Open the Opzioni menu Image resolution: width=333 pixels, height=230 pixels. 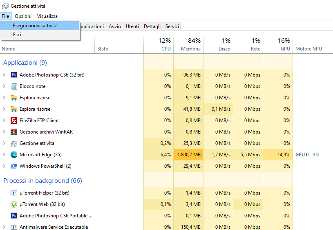[23, 16]
